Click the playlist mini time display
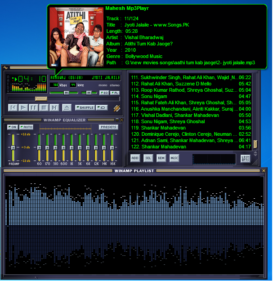Image resolution: width=273 pixels, height=281 pixels. (x=214, y=159)
